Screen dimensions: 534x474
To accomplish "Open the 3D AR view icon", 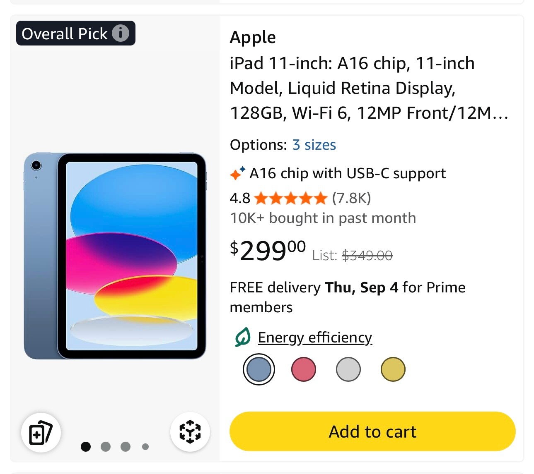I will coord(190,432).
